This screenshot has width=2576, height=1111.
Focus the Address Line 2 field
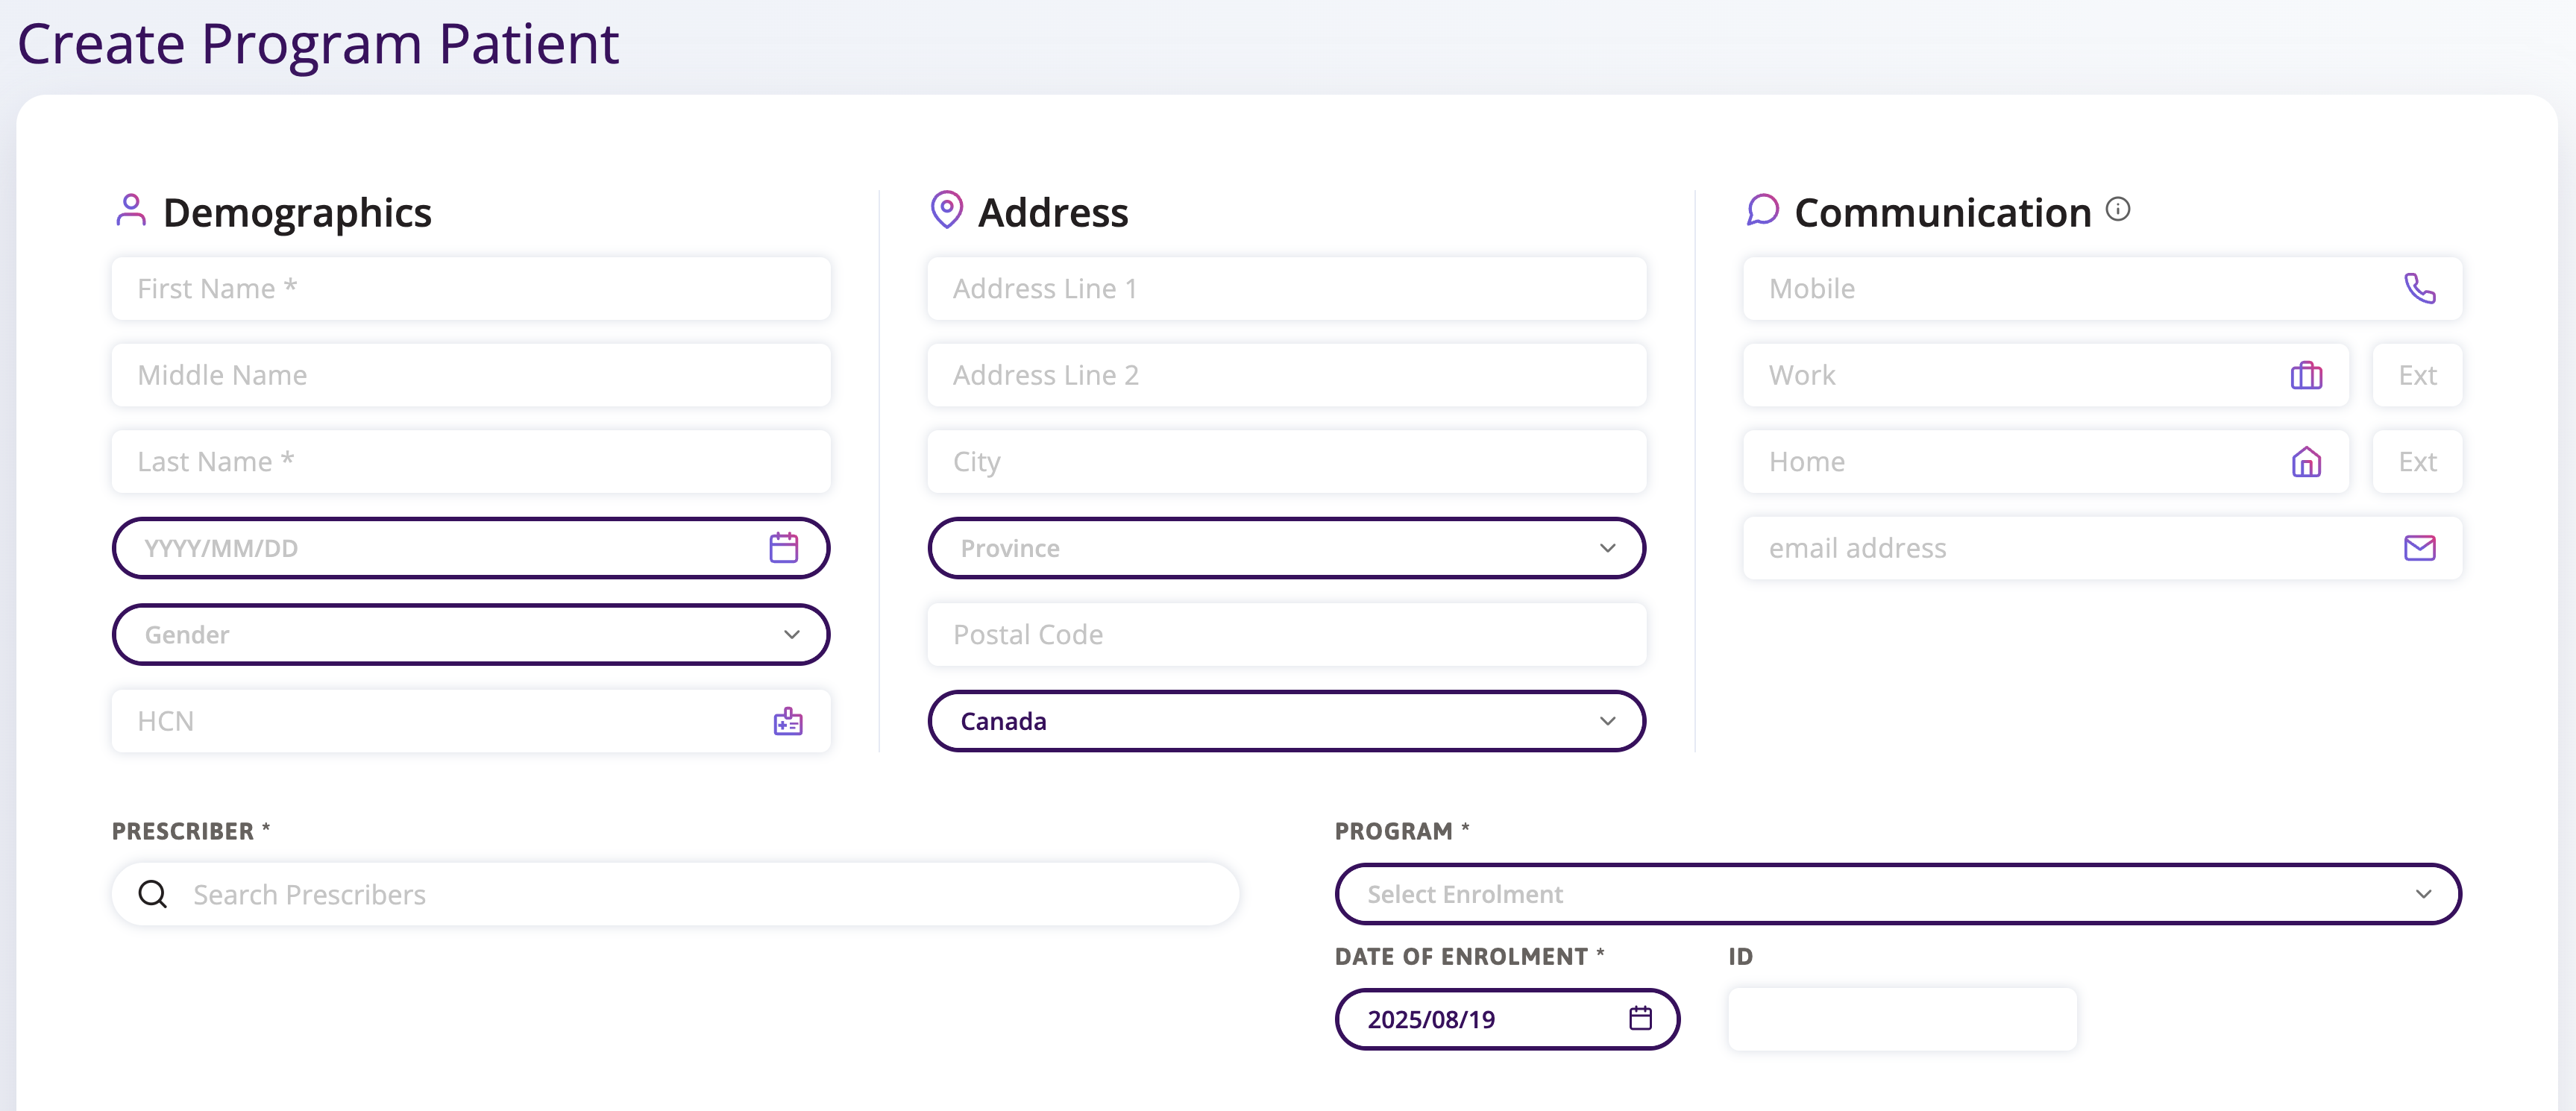(1286, 375)
